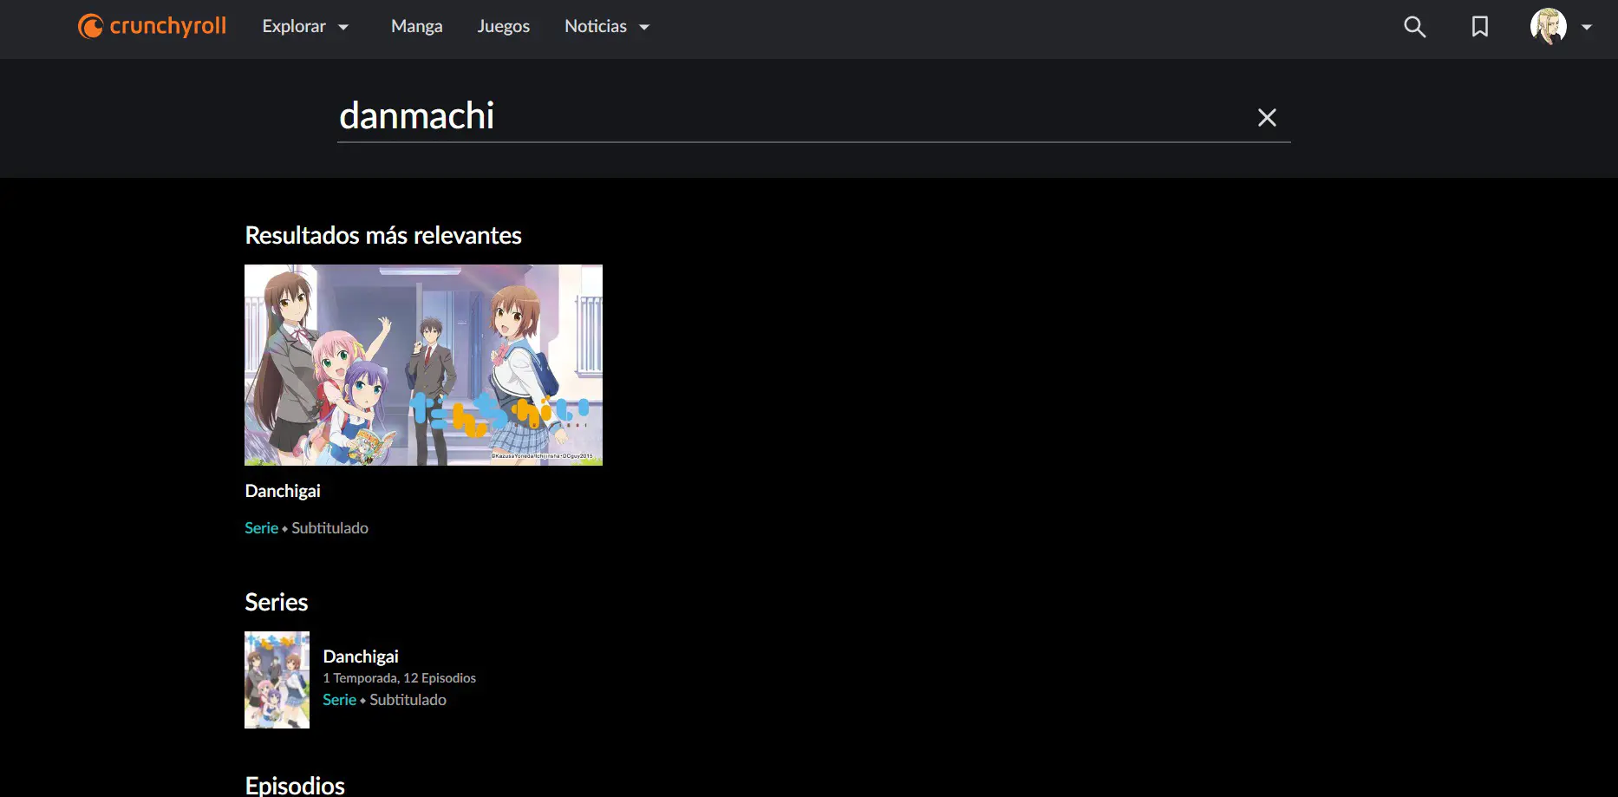
Task: Click the Danchigai title under top results
Action: [x=283, y=491]
